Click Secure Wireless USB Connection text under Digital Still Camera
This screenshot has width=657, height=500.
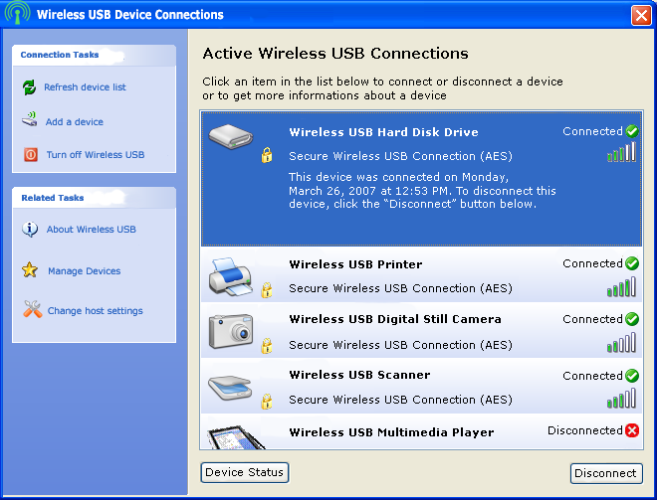coord(400,345)
